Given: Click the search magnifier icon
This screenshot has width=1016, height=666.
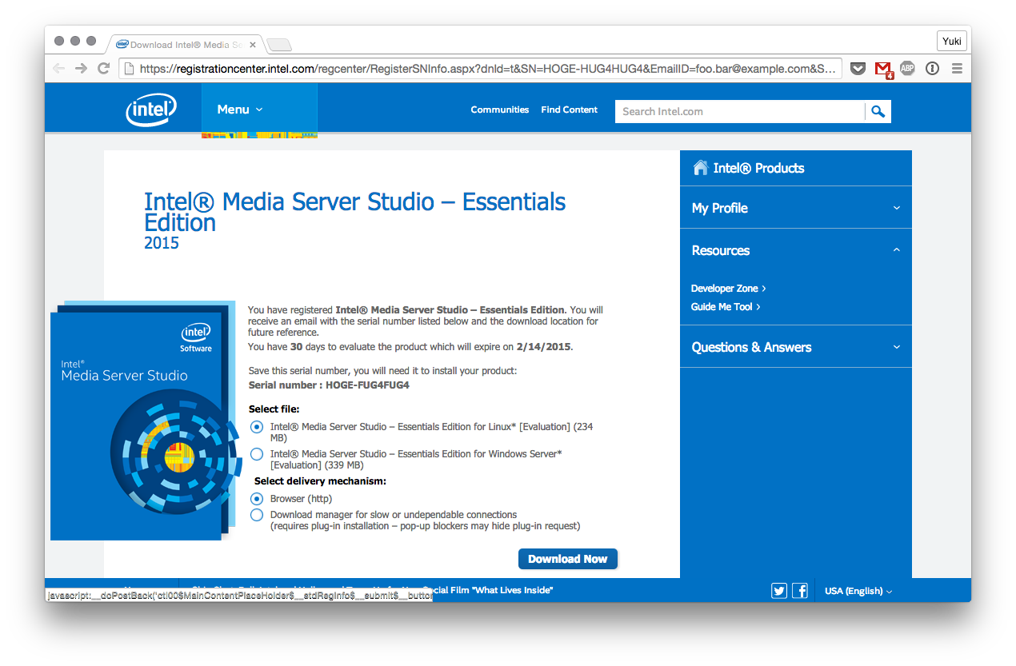Looking at the screenshot, I should point(878,111).
